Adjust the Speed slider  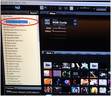pyautogui.click(x=59, y=28)
